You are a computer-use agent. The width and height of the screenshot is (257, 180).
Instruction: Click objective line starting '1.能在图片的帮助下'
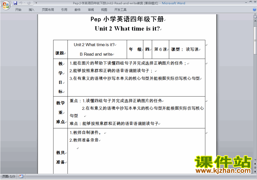(128, 63)
